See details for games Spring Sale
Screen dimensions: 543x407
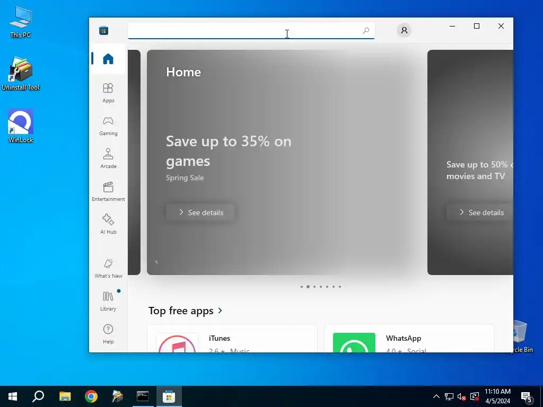pos(200,213)
